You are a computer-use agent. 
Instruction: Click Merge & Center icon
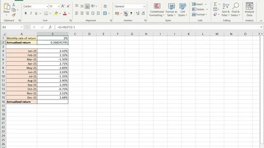pyautogui.click(x=105, y=13)
